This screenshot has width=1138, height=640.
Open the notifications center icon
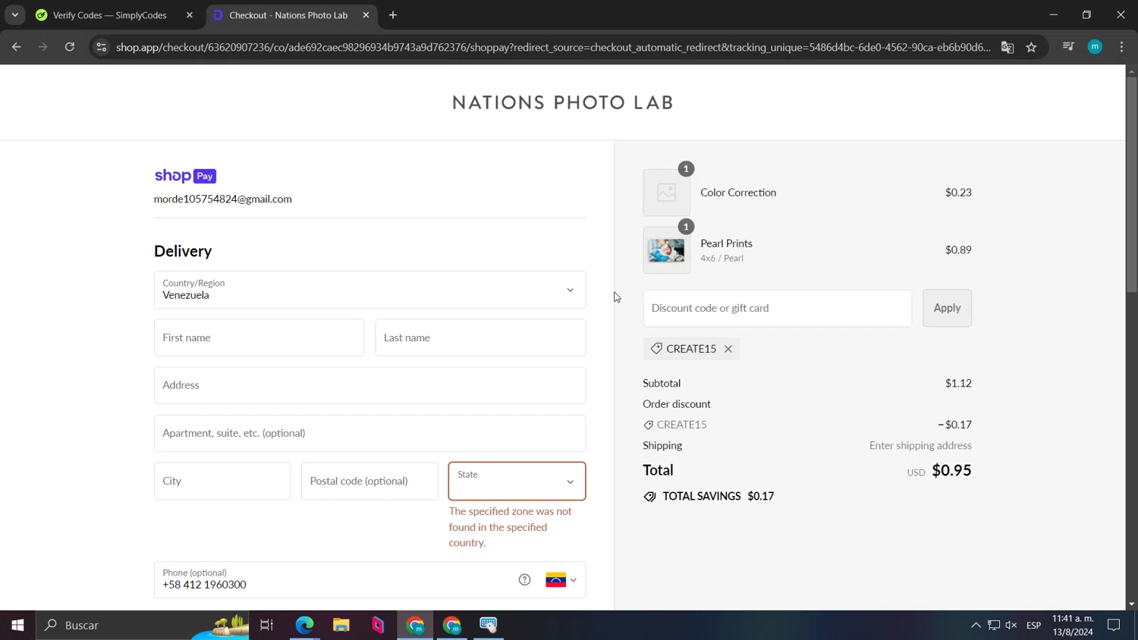1114,625
